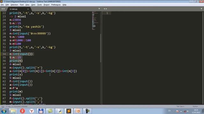Click the line print(n,'-ta yashik')

pyautogui.click(x=27, y=27)
